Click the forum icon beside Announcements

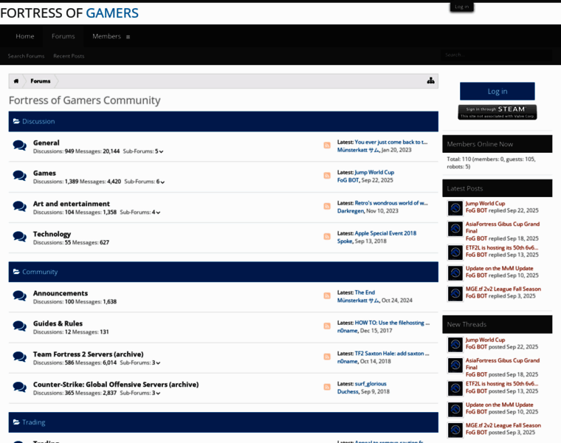19,296
